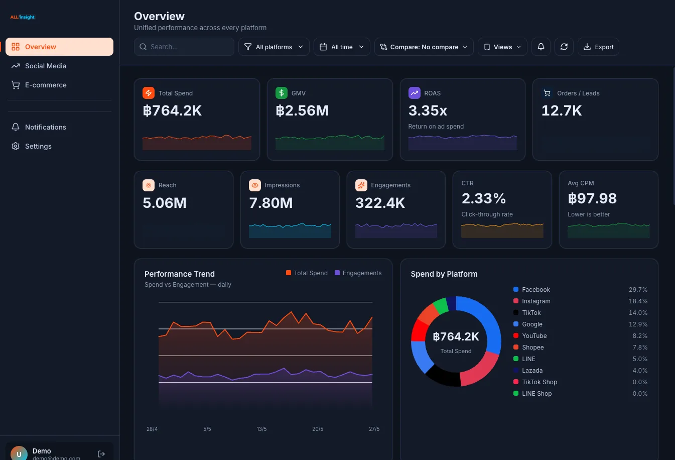The width and height of the screenshot is (675, 460).
Task: Click the LINE Shop legend row
Action: [581, 394]
